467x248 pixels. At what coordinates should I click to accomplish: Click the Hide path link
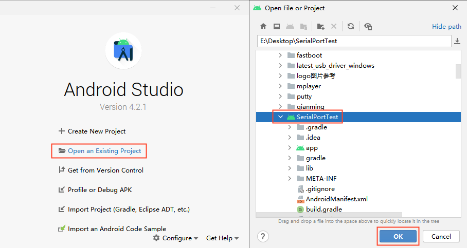click(446, 27)
